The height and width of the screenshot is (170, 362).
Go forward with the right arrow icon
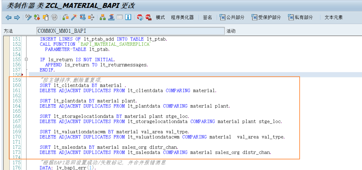17,17
